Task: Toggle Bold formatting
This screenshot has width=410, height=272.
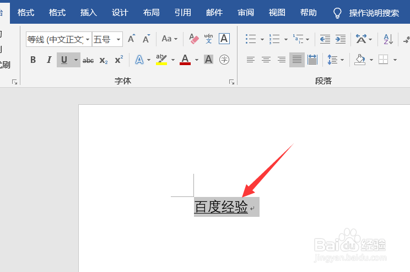Action: pos(33,60)
